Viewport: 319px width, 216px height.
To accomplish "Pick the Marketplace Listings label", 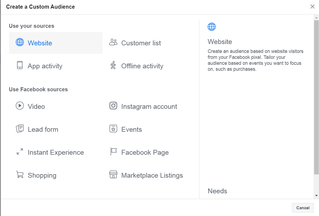I will click(x=152, y=175).
